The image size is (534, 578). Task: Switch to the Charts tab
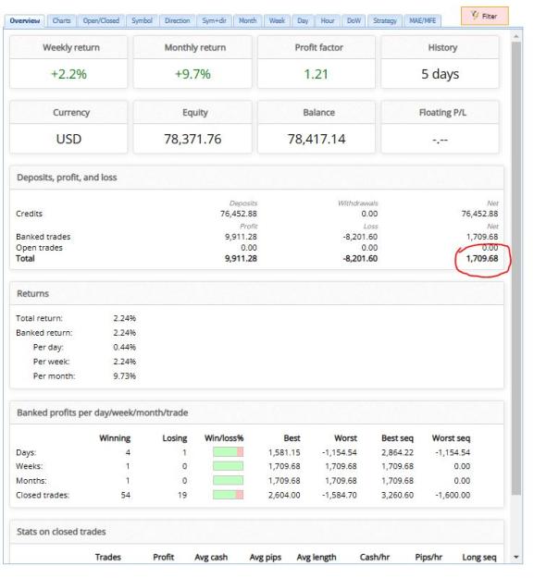click(61, 20)
